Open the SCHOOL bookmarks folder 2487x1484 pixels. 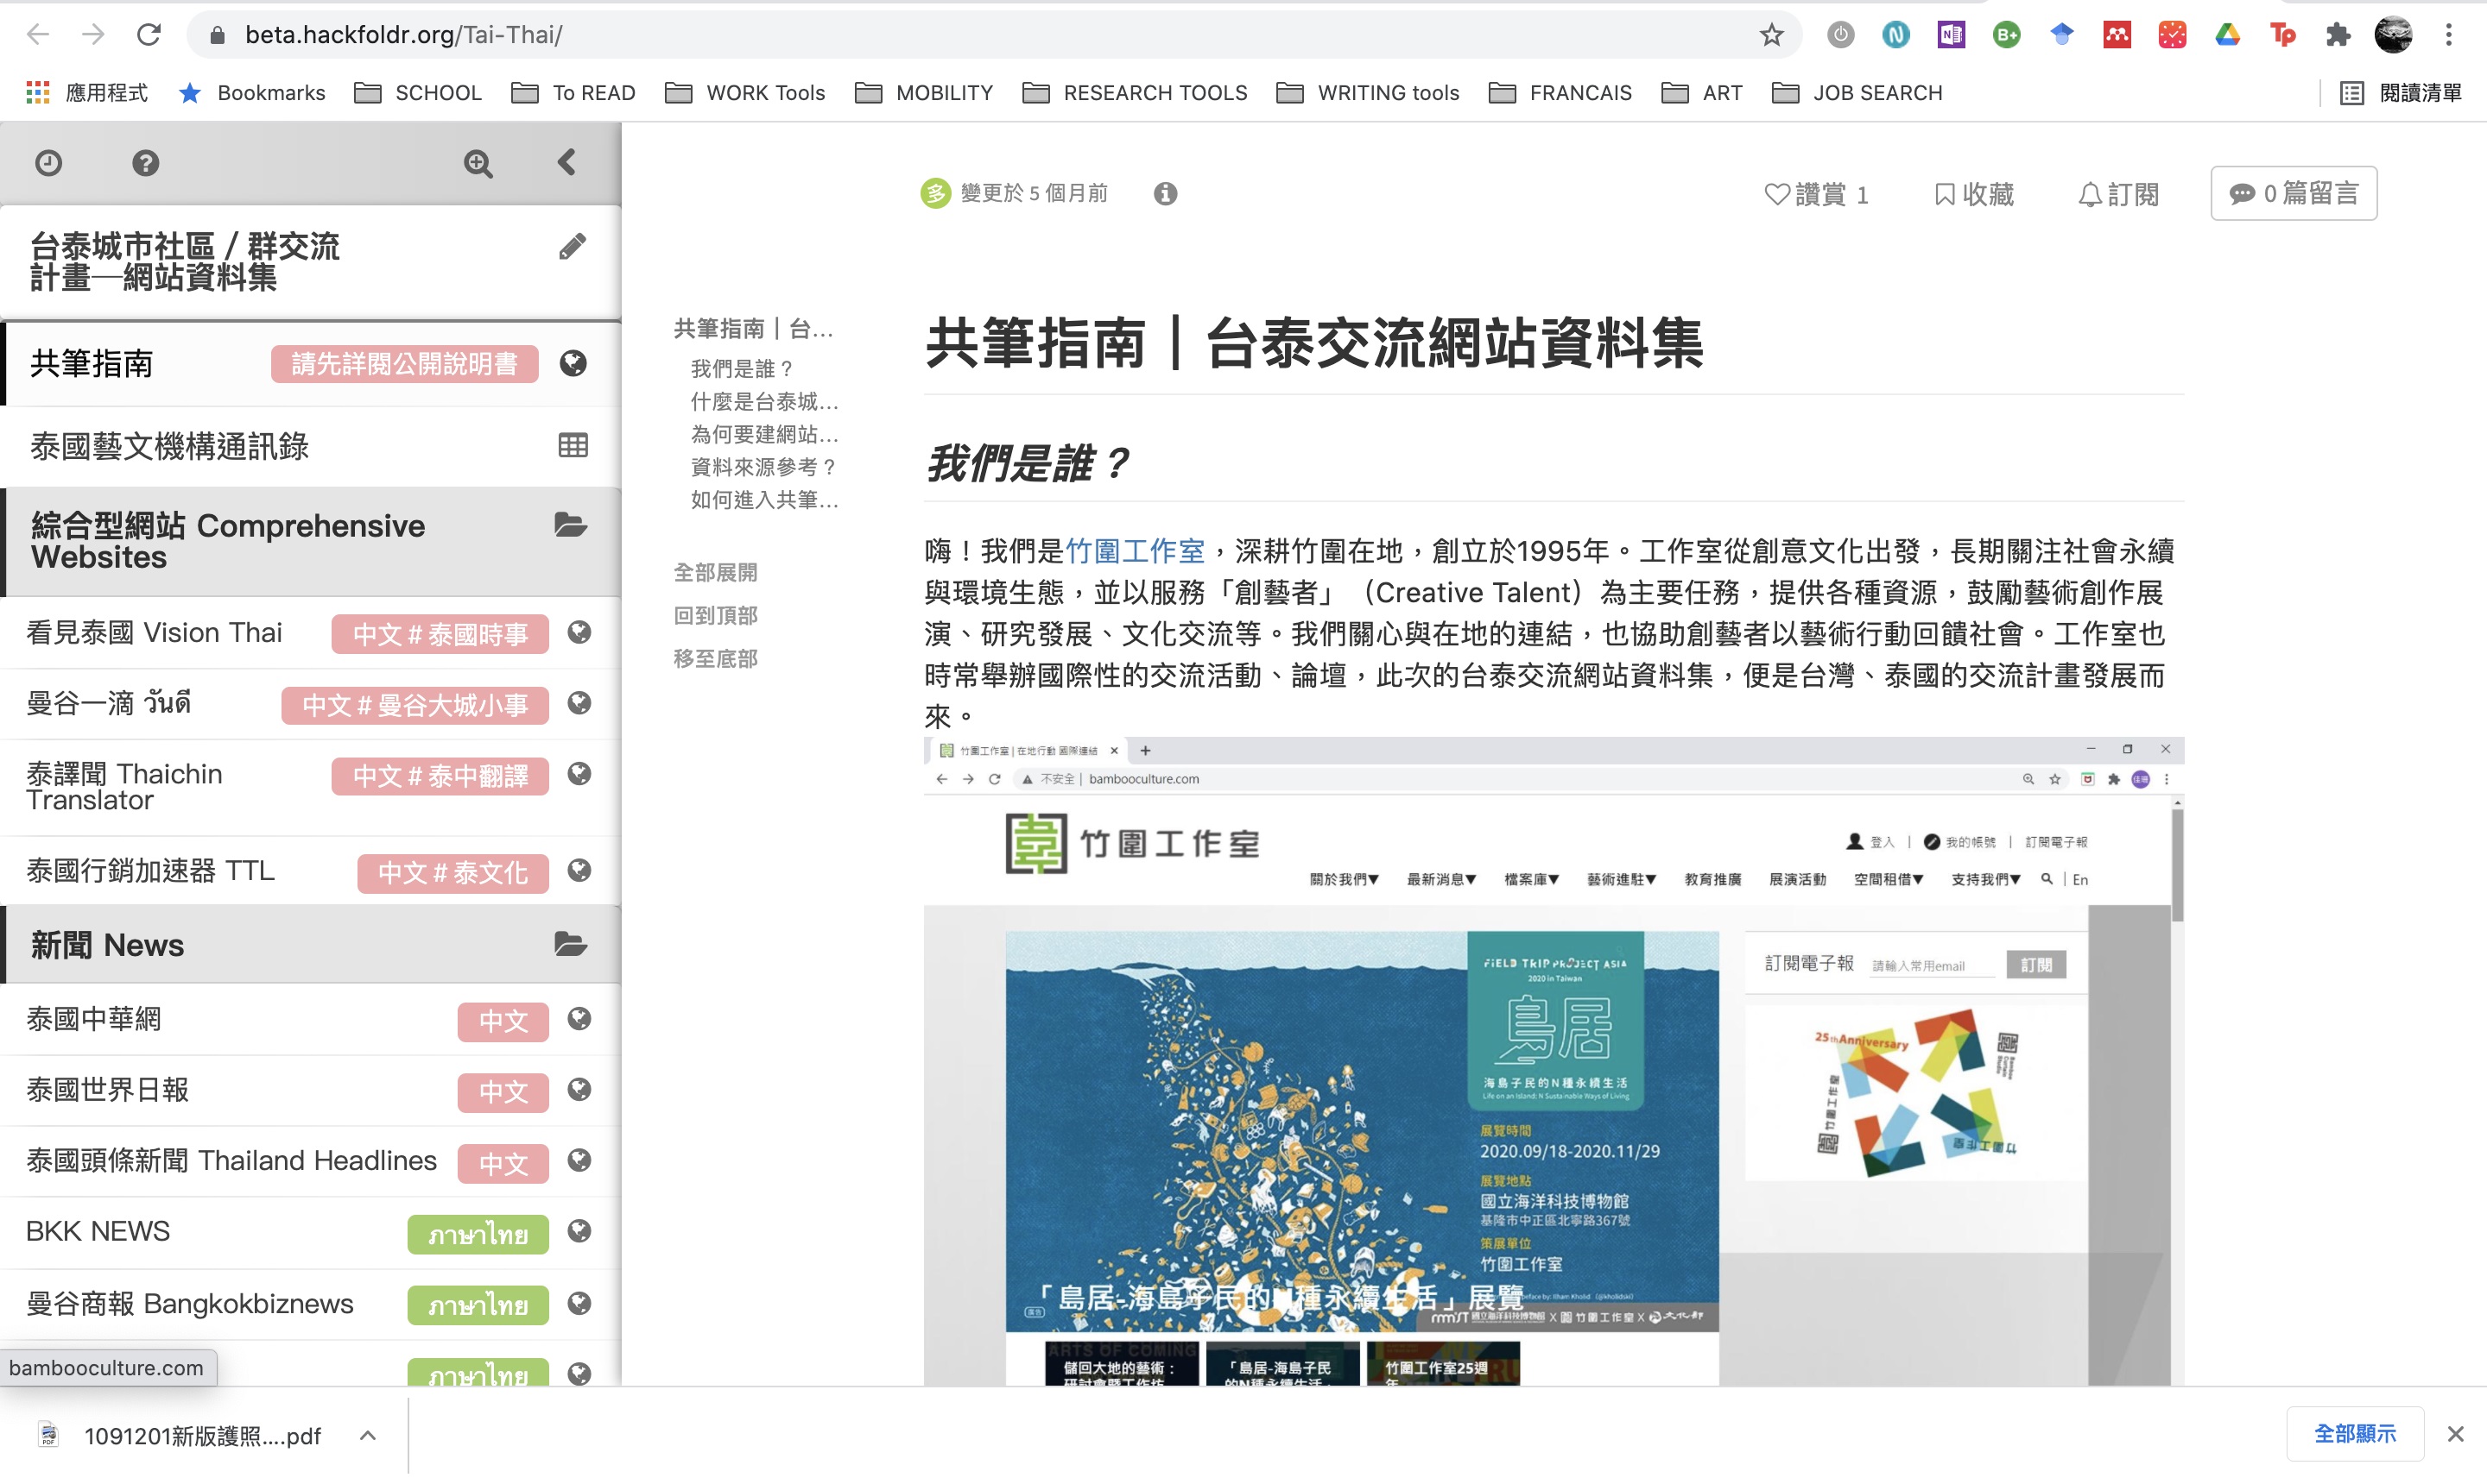(418, 93)
